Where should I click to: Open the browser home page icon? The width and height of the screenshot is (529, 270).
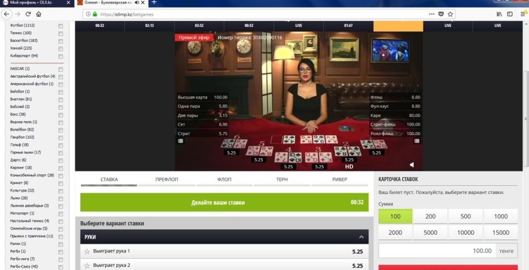click(x=39, y=14)
